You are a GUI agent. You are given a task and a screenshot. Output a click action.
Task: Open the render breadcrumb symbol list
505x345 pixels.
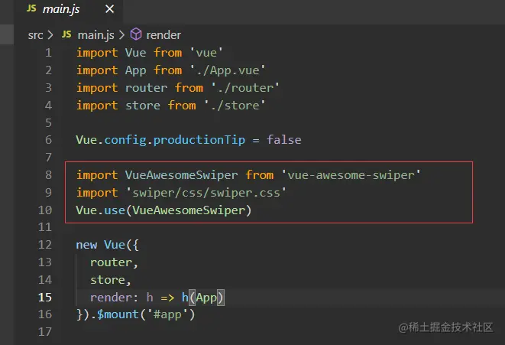[163, 34]
